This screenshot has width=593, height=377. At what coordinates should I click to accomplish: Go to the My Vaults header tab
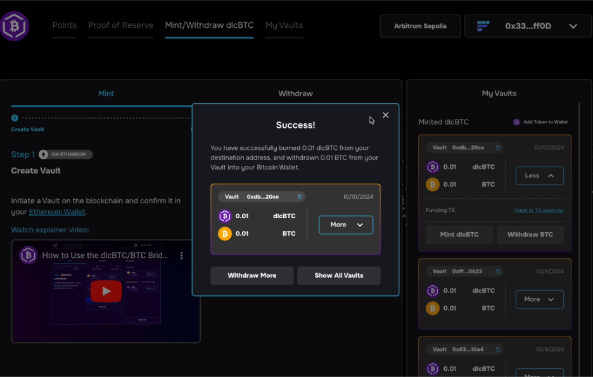coord(284,25)
